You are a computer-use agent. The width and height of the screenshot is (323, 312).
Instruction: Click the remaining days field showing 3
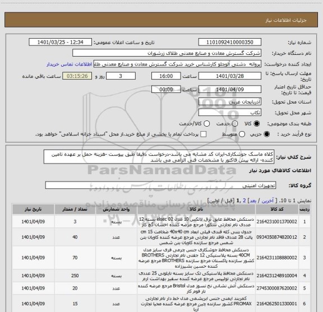pos(121,76)
